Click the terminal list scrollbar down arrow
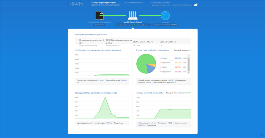265x138 pixels. [189, 72]
